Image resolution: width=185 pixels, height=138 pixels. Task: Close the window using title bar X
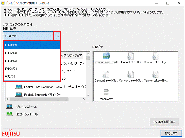coord(179,3)
